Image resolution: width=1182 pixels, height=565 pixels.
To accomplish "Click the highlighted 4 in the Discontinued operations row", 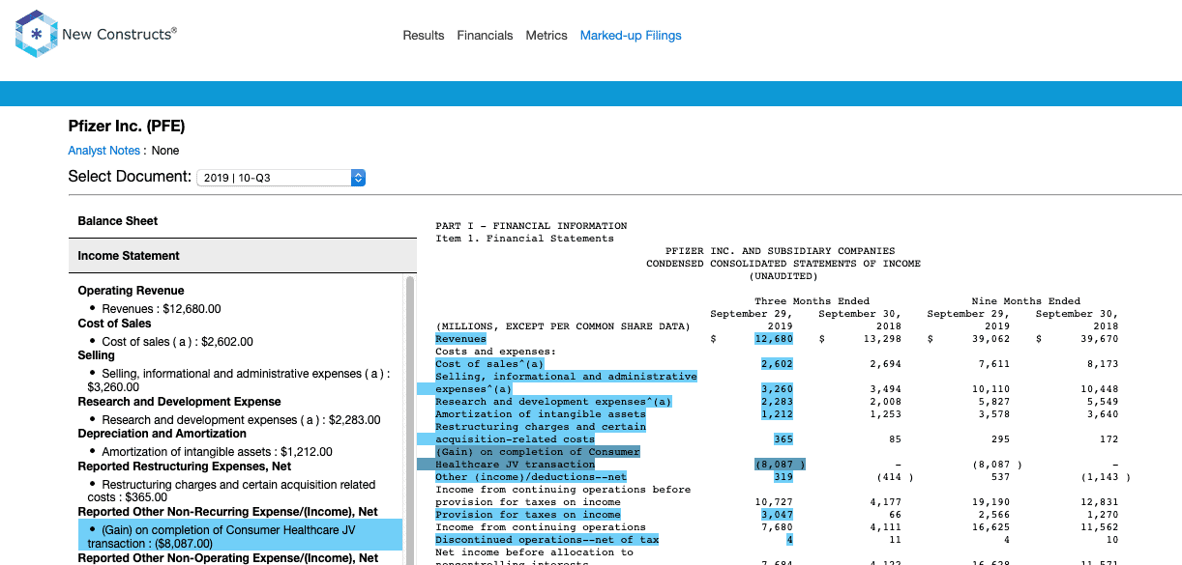I will pos(789,540).
